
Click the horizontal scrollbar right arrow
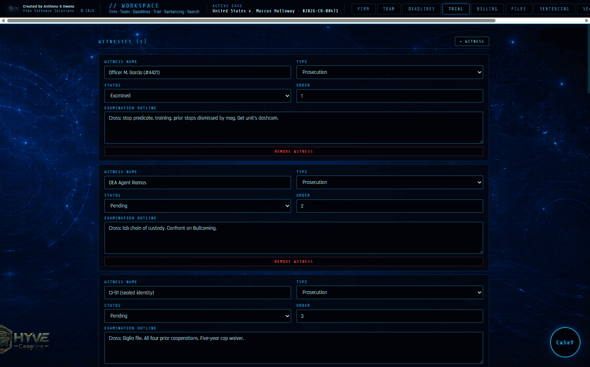click(587, 20)
